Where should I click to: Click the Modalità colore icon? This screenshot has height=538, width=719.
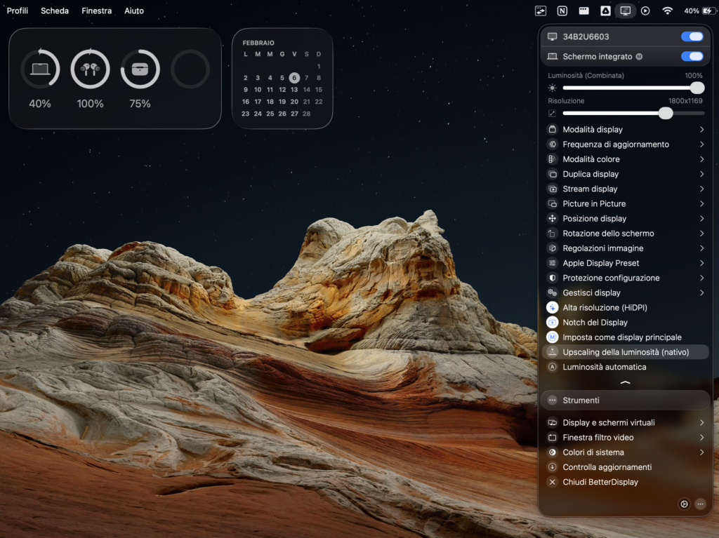[552, 159]
